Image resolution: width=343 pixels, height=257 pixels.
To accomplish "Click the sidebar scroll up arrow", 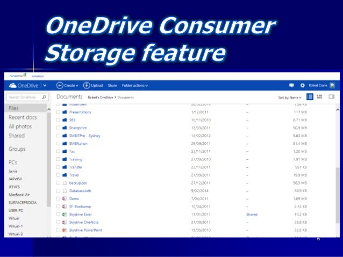I will click(49, 109).
